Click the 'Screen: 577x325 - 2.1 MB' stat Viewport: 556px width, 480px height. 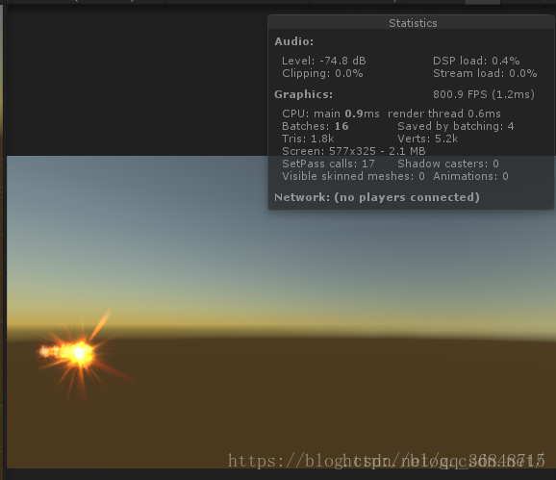(354, 151)
